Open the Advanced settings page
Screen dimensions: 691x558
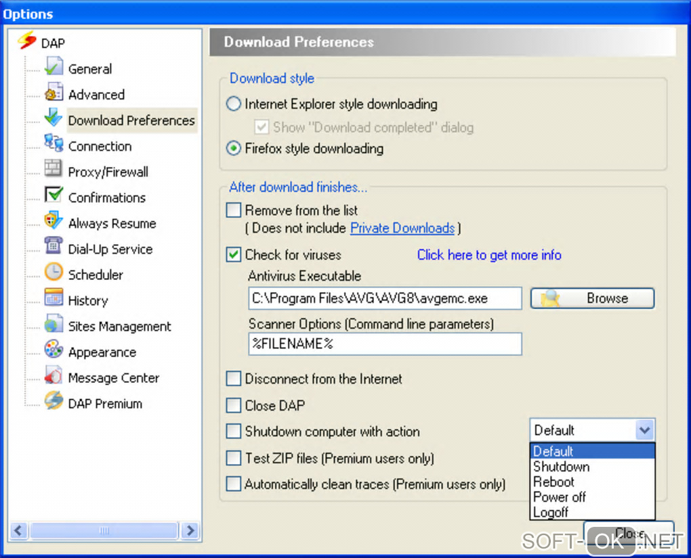[x=96, y=95]
